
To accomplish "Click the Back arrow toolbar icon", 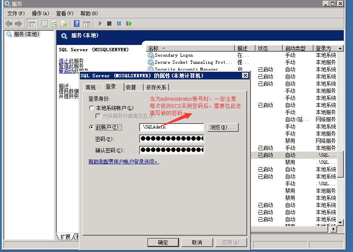I will click(9, 24).
